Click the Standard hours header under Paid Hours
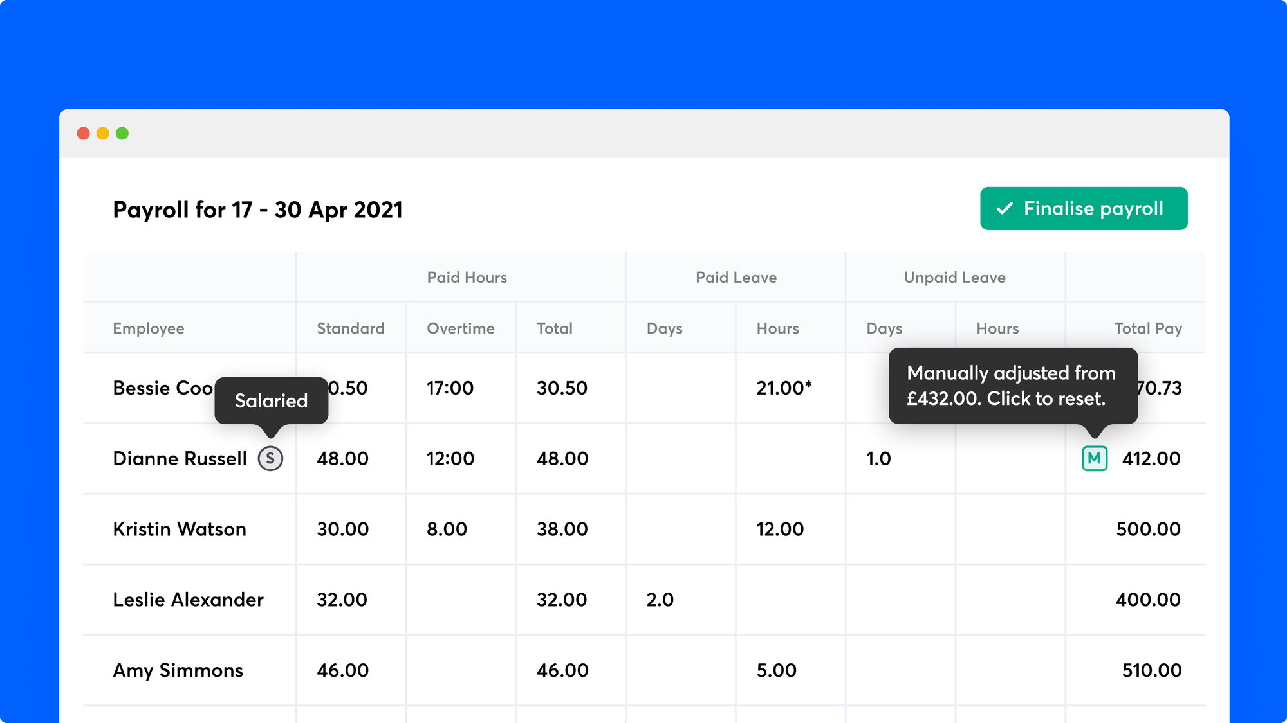The image size is (1287, 723). [x=350, y=328]
